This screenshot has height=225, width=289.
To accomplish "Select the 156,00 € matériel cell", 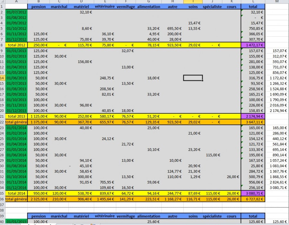I will pos(81,62).
